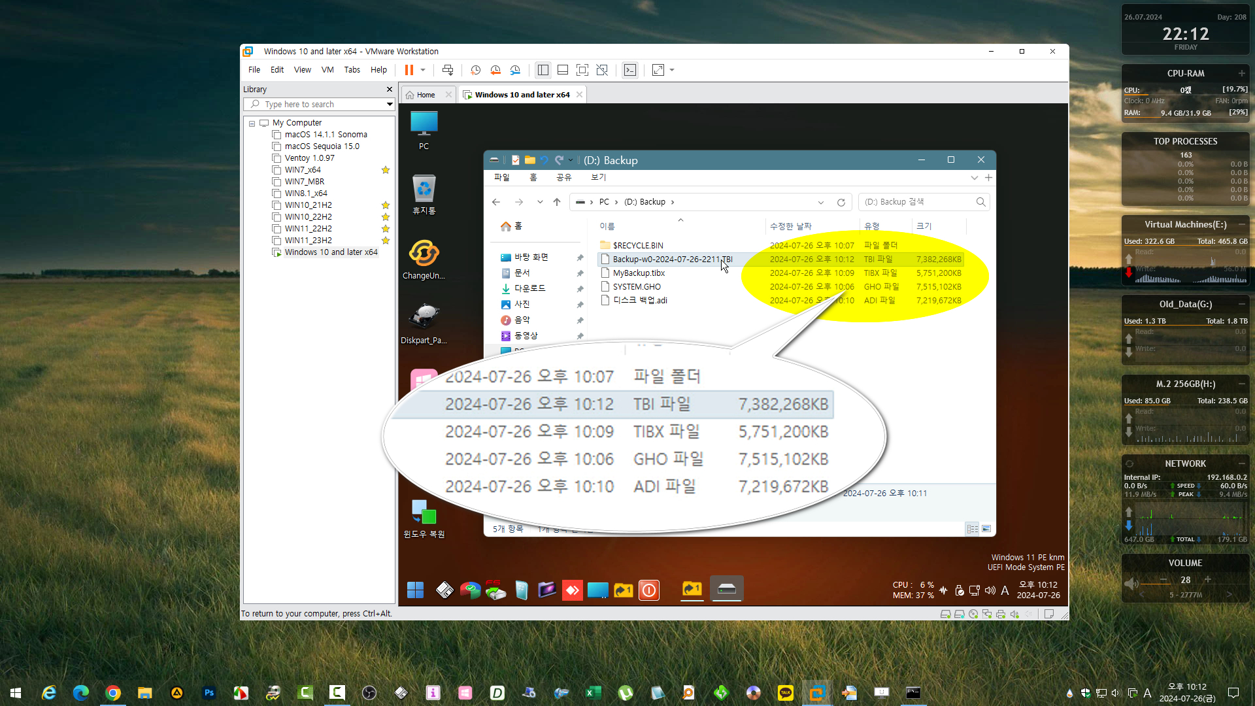Click search magnifier in Backup search box
Image resolution: width=1255 pixels, height=706 pixels.
point(980,202)
